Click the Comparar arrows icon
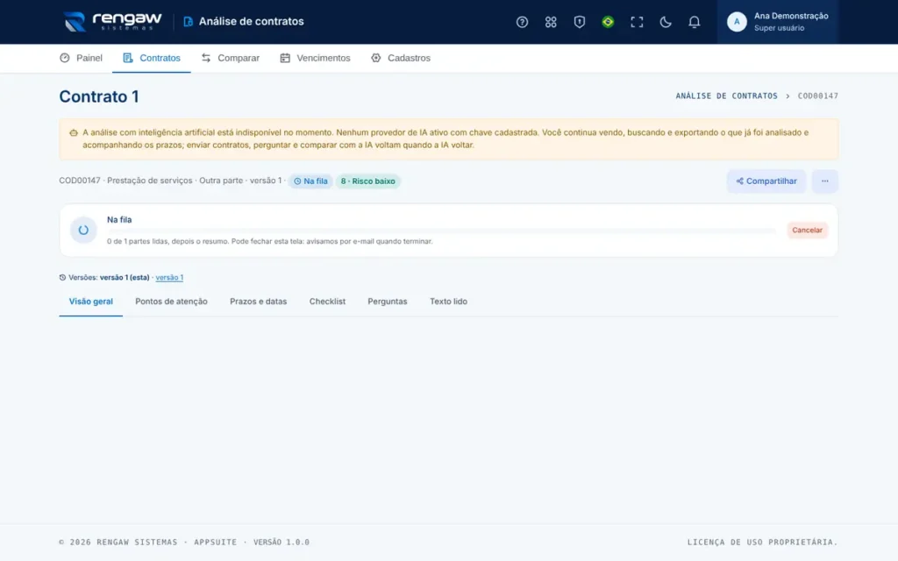 click(206, 58)
